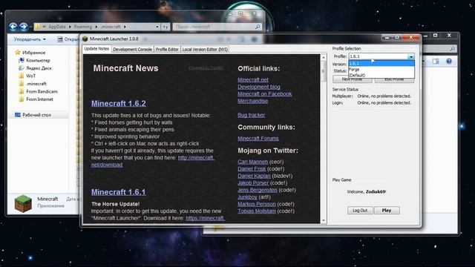The width and height of the screenshot is (475, 267).
Task: Click the Roaming breadcrumb segment
Action: 83,27
